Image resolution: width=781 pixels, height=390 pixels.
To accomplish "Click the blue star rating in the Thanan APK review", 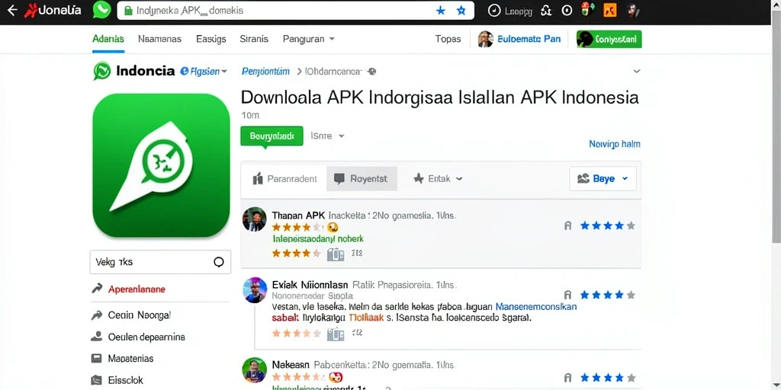I will tap(608, 225).
